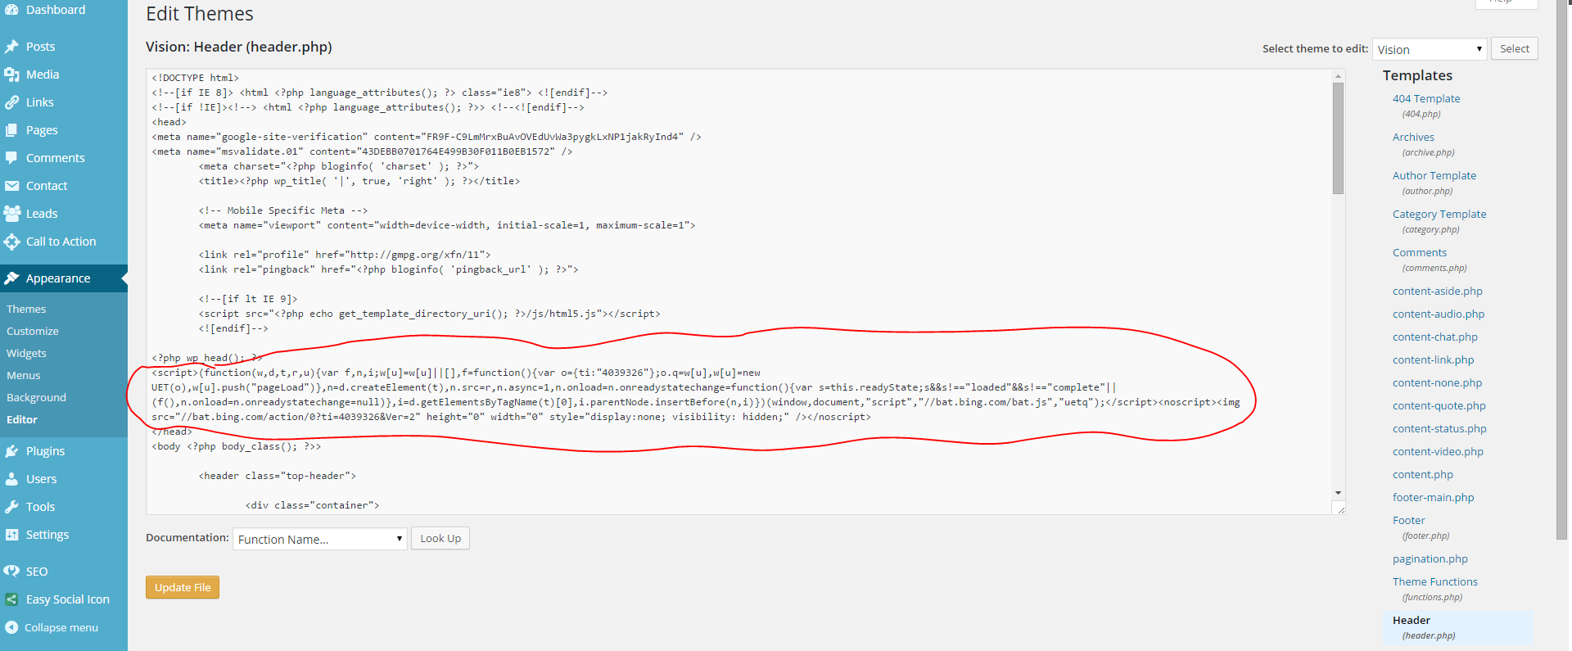Open the Comments template file link

[x=1420, y=252]
